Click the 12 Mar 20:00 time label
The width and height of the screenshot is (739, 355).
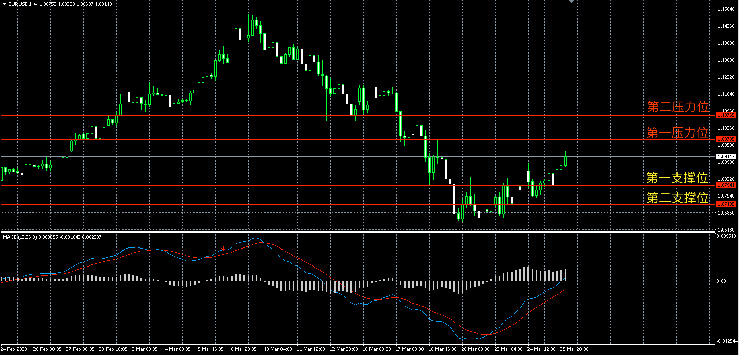click(x=344, y=349)
